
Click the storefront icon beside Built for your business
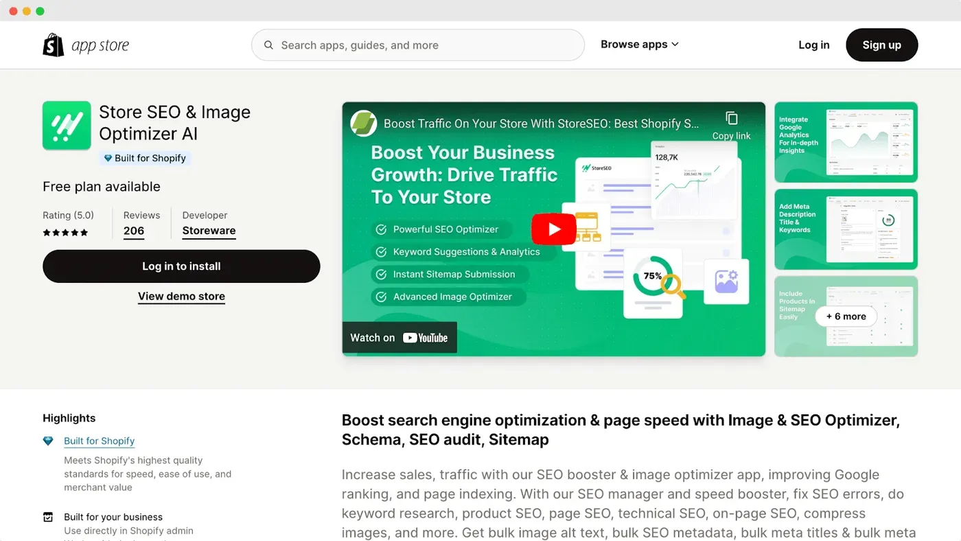pyautogui.click(x=48, y=517)
